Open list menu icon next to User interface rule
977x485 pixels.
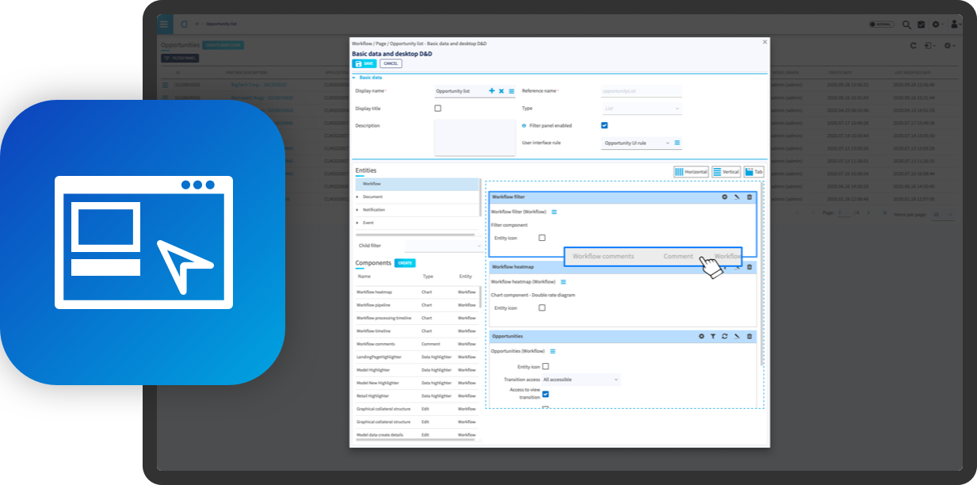(677, 143)
